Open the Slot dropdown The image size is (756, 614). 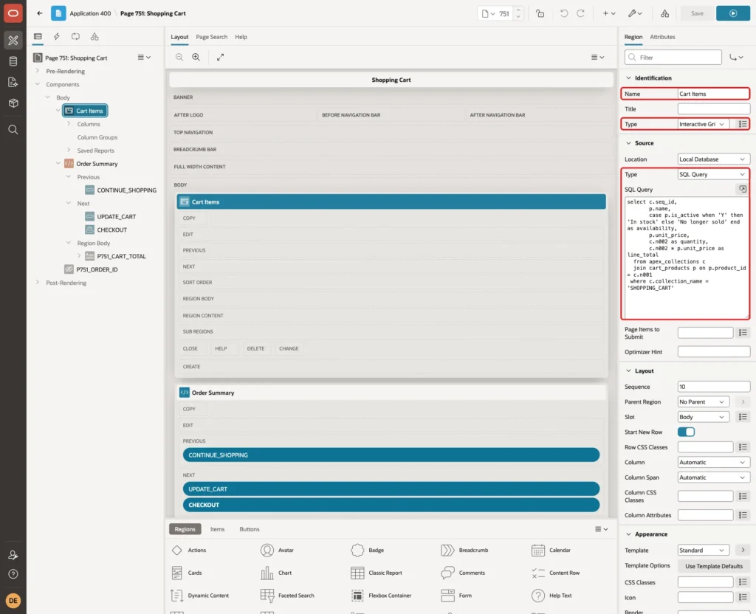point(703,417)
